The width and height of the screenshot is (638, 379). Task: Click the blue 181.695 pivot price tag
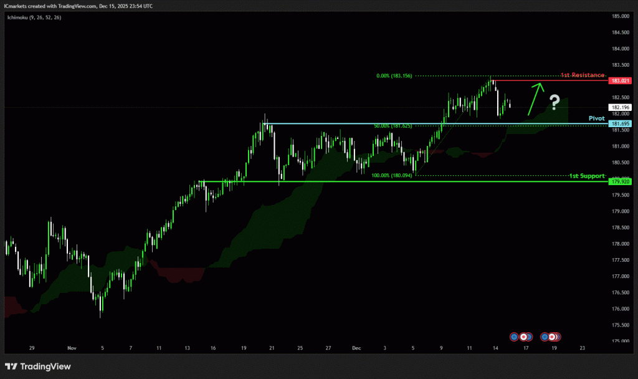tap(619, 124)
